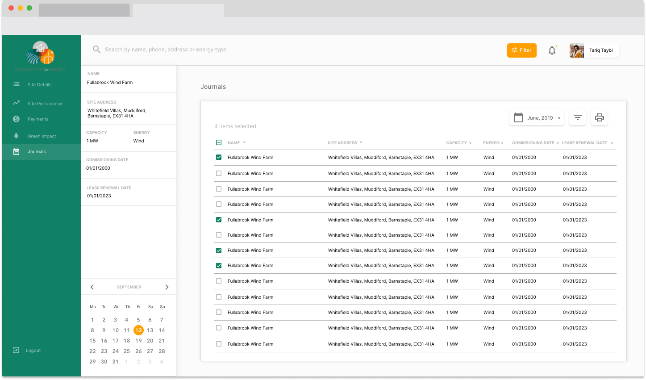Screen dimensions: 646x380
Task: Select day 1 in September calendar
Action: coord(92,320)
